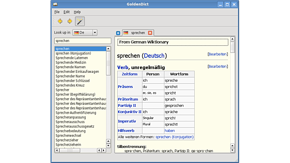
Task: Open the Help menu
Action: (77, 12)
